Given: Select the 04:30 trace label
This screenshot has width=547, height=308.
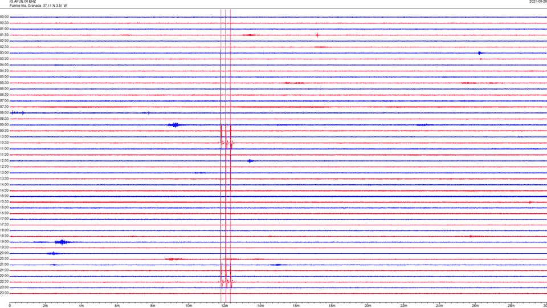Looking at the screenshot, I should (4, 71).
